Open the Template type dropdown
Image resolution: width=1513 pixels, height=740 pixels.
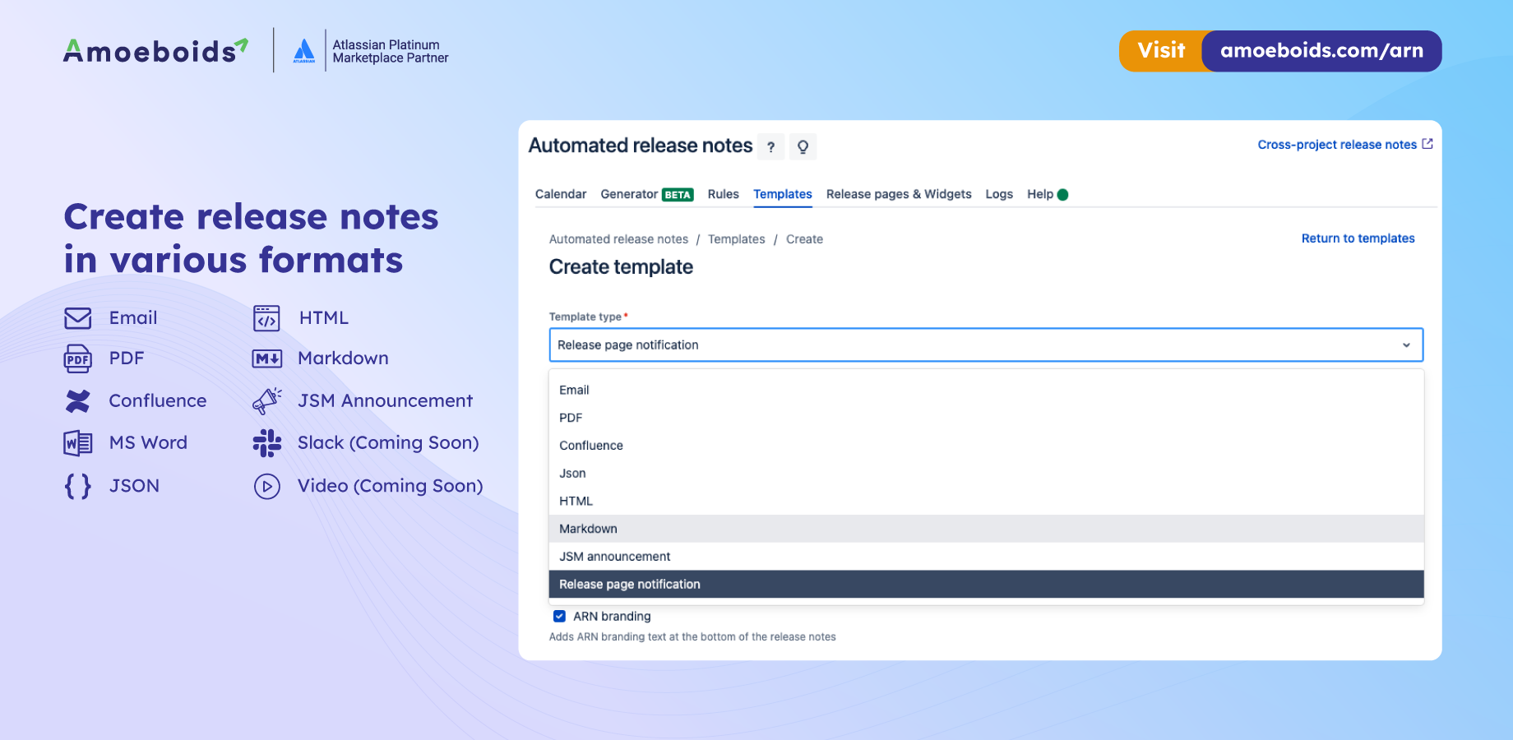click(x=986, y=345)
